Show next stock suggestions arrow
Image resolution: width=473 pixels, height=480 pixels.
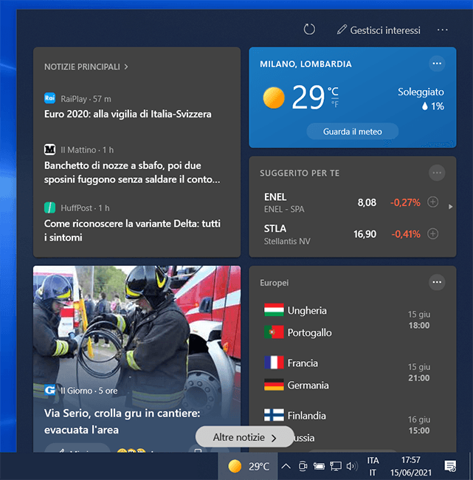pyautogui.click(x=450, y=207)
